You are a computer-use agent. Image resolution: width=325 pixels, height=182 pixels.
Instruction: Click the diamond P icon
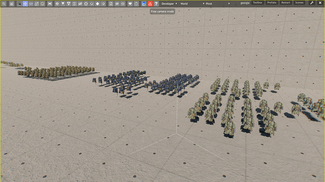tap(92, 4)
